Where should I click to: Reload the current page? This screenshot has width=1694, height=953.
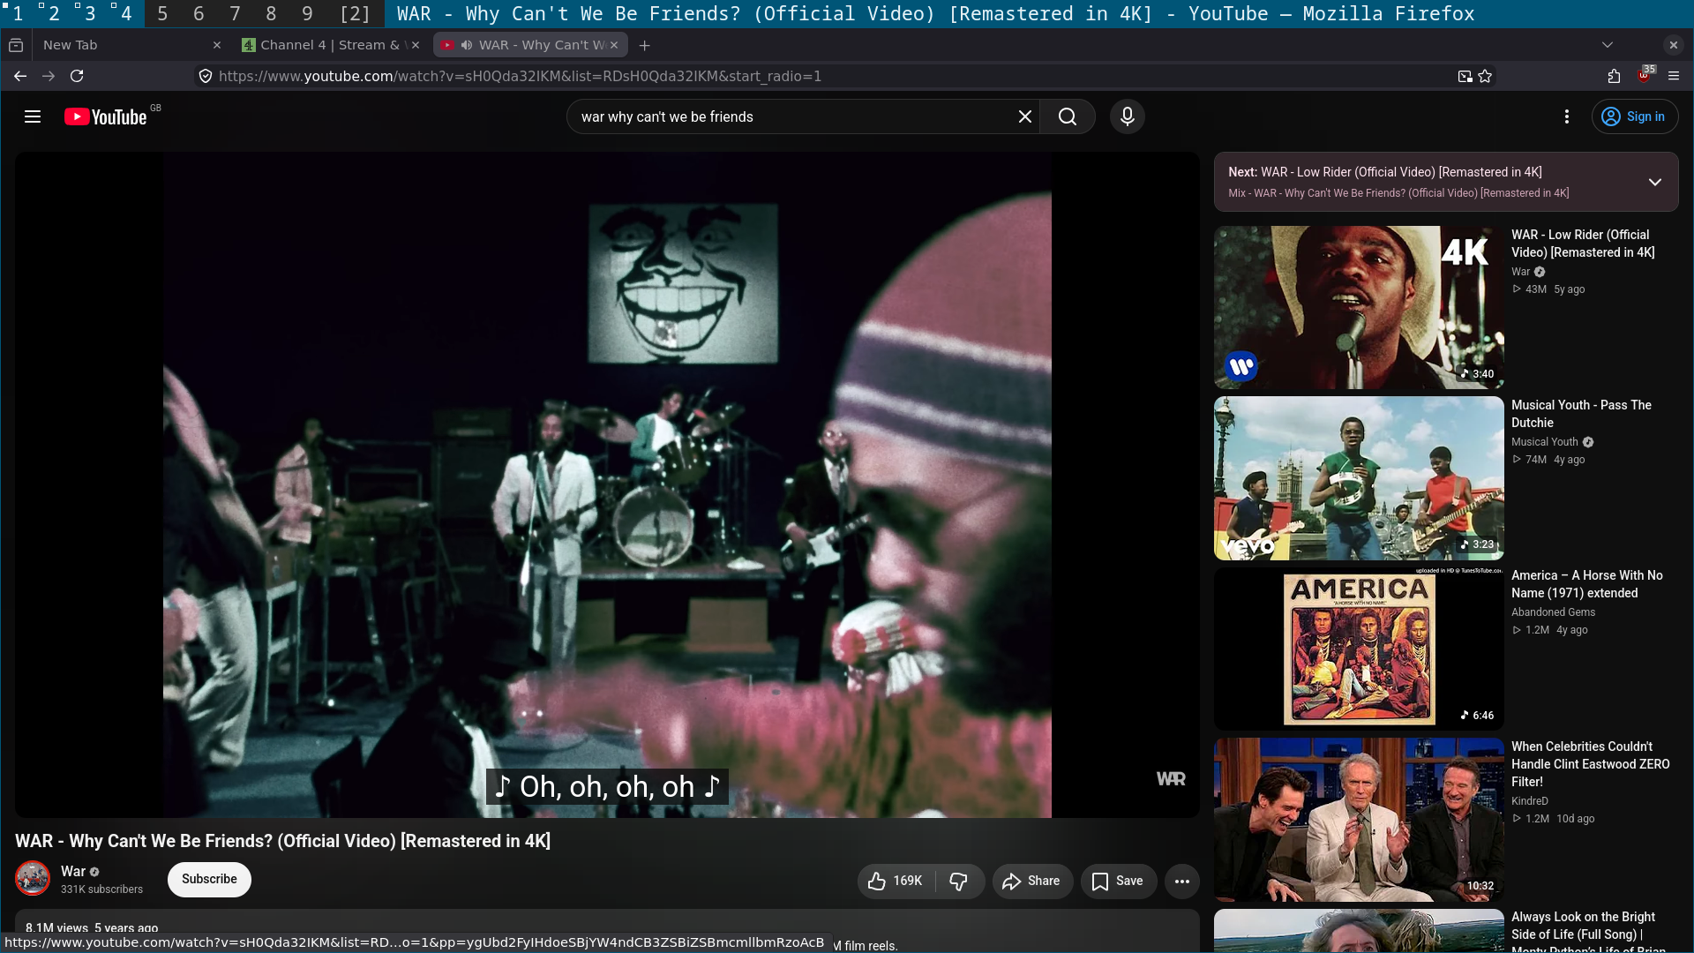pyautogui.click(x=77, y=76)
